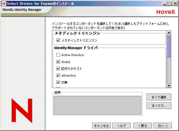Toggle the 区切りテキスト driver checkbox

pyautogui.click(x=58, y=68)
